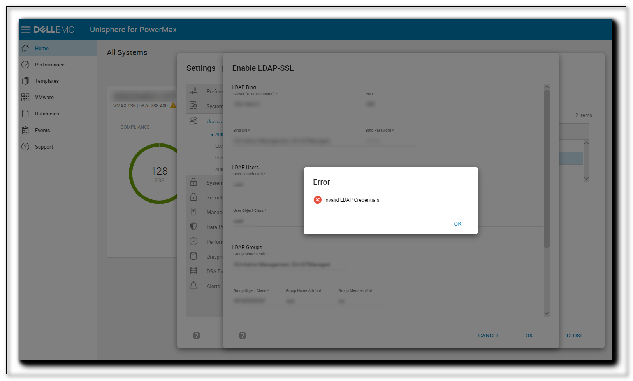The image size is (633, 381).
Task: Select the Performance gauge icon in Settings
Action: [193, 241]
